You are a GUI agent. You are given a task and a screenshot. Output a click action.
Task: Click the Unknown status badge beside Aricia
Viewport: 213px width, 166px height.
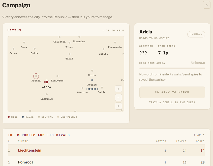pyautogui.click(x=196, y=34)
